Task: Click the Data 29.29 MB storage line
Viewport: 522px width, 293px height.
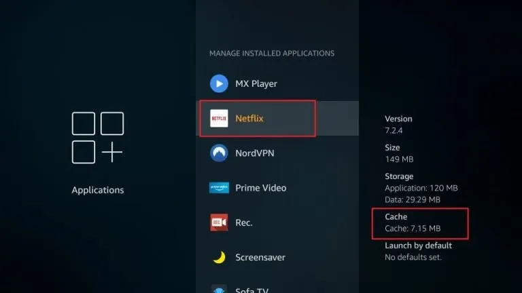Action: (x=413, y=199)
